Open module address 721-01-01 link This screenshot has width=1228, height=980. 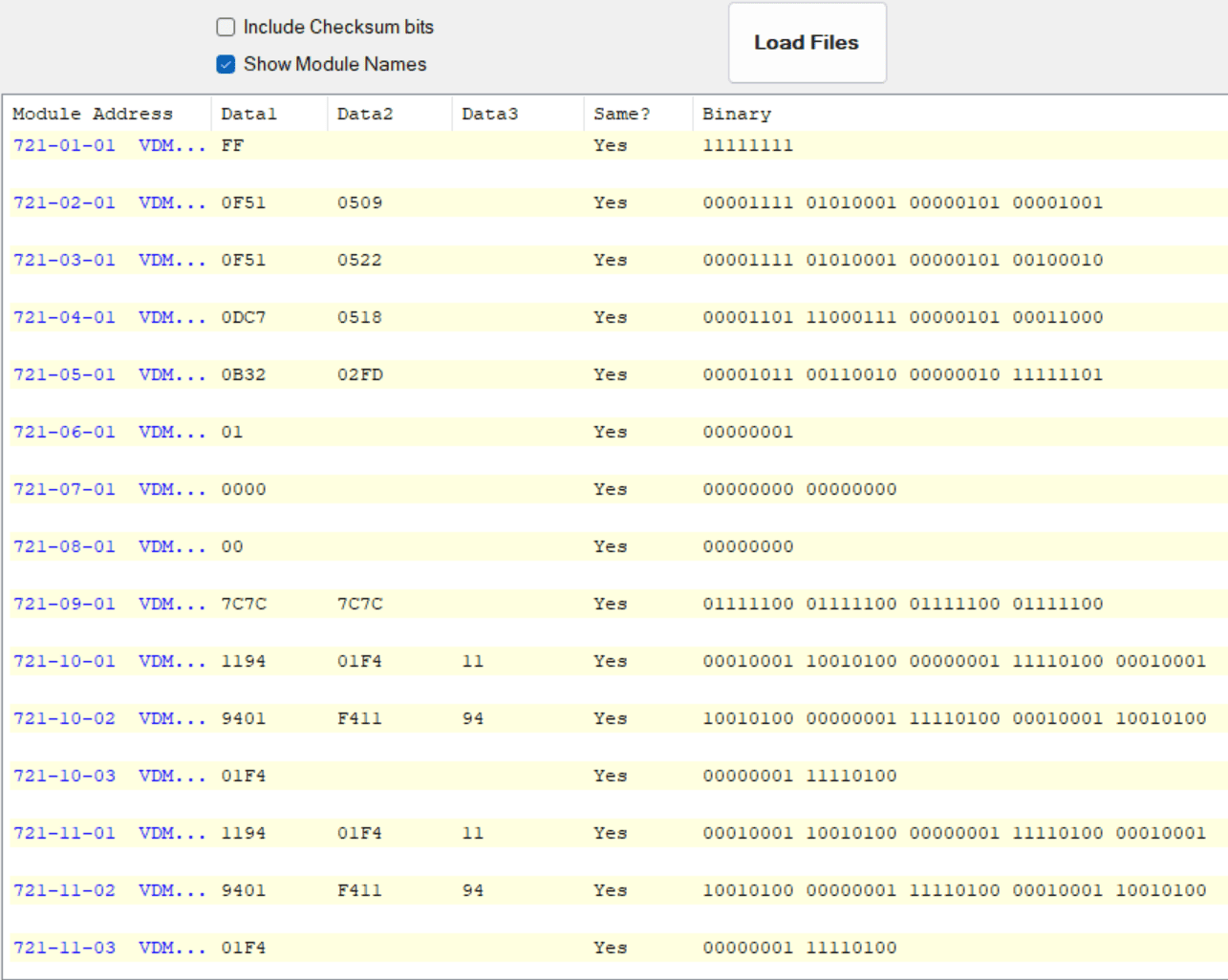click(64, 146)
